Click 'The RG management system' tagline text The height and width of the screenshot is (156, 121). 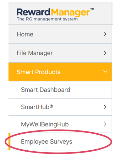47,19
